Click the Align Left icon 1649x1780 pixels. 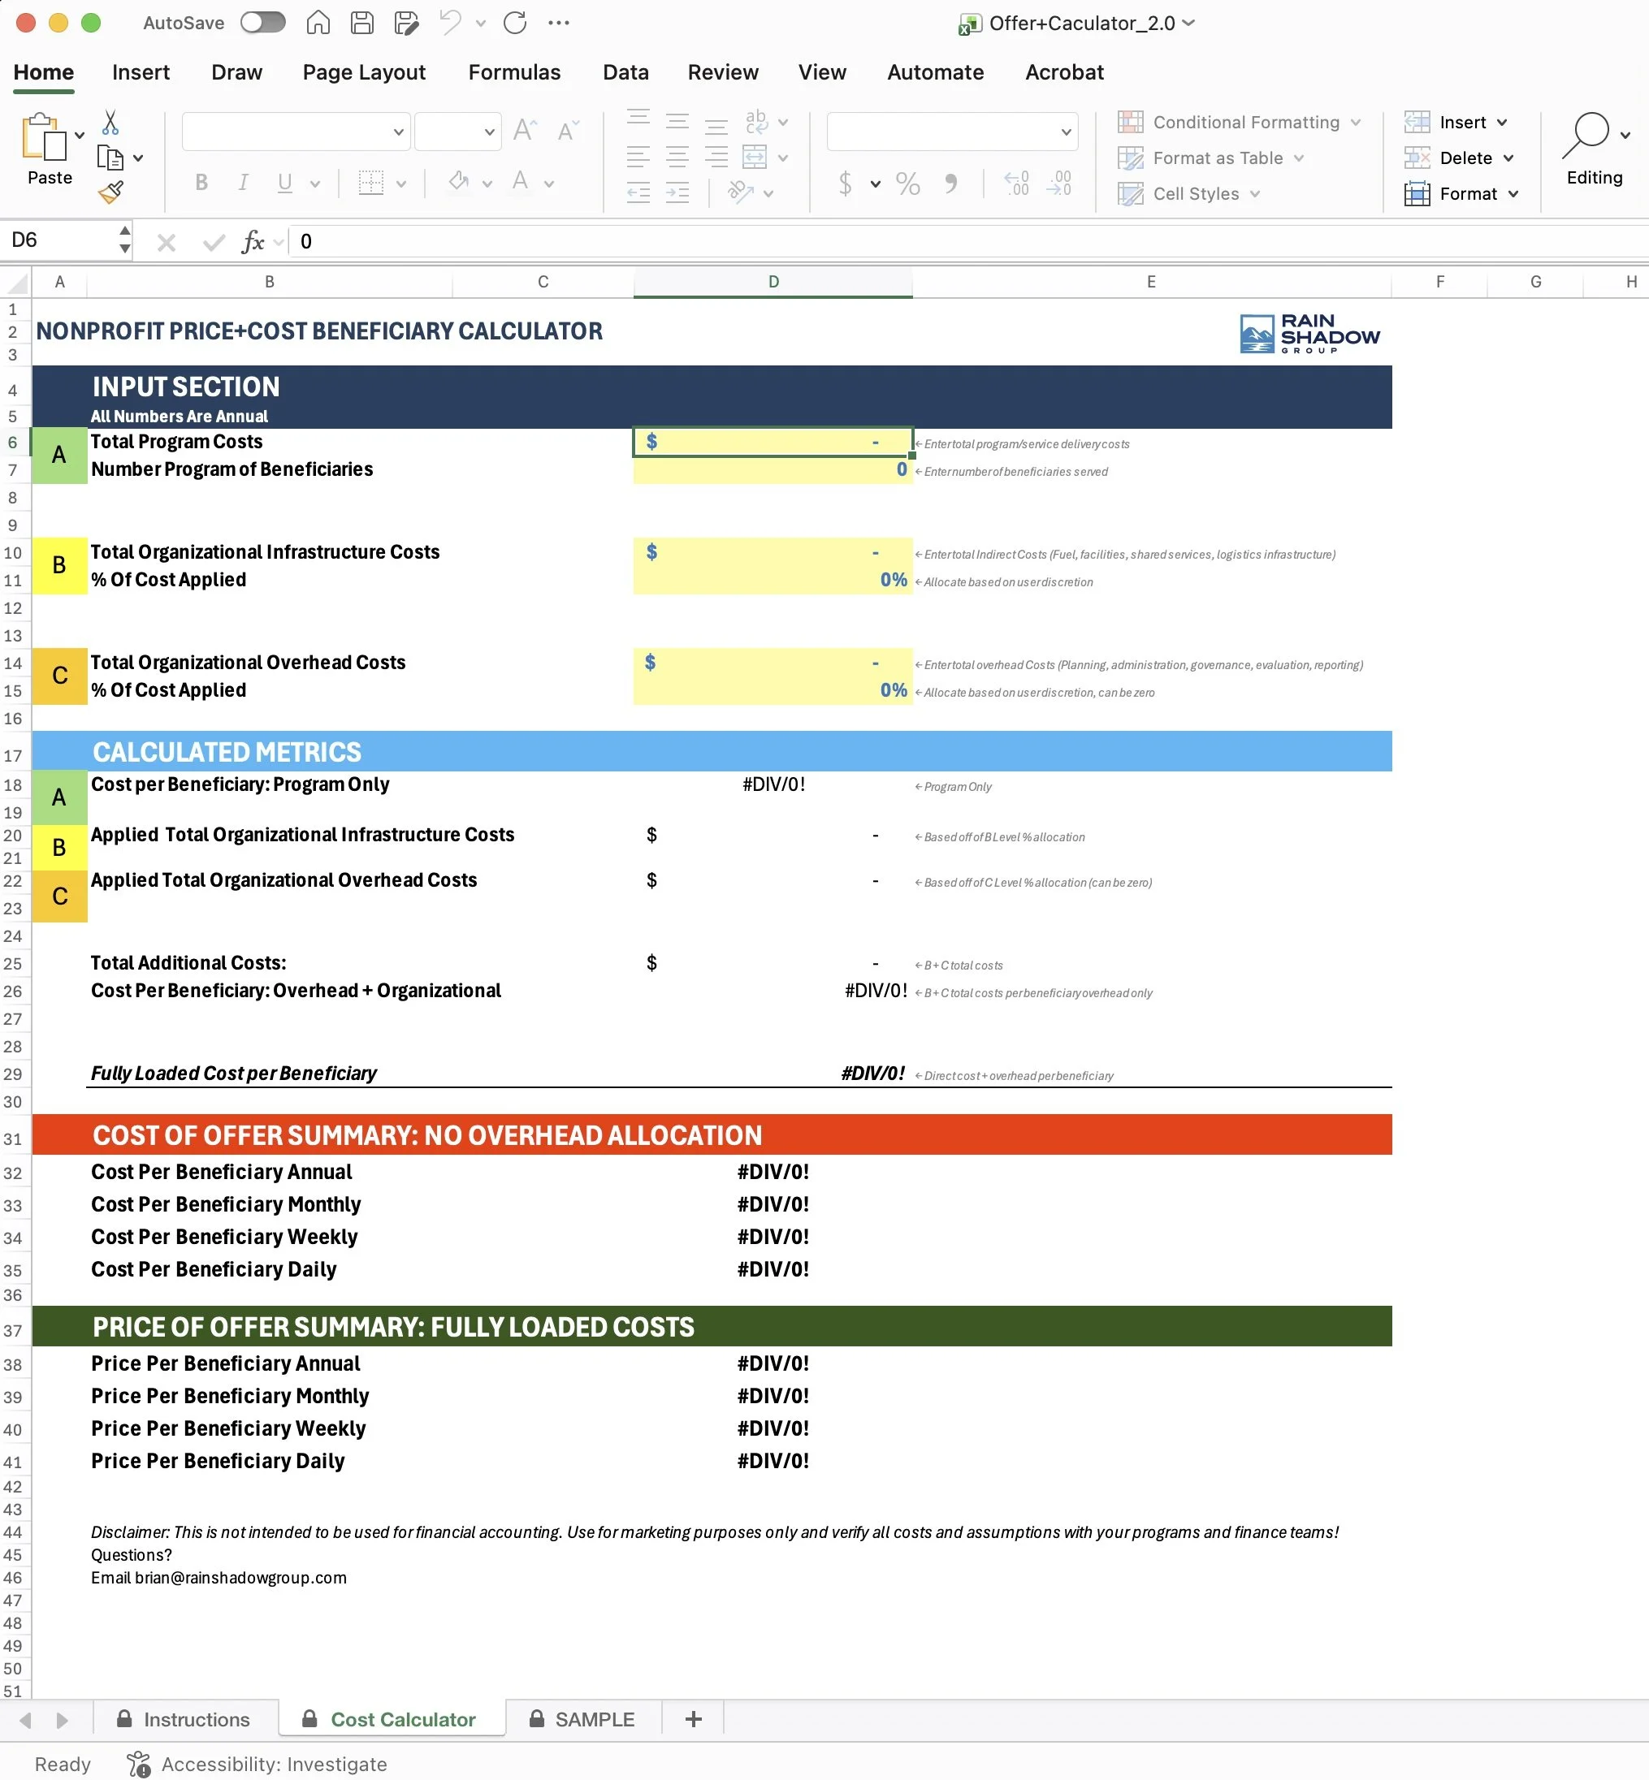638,158
